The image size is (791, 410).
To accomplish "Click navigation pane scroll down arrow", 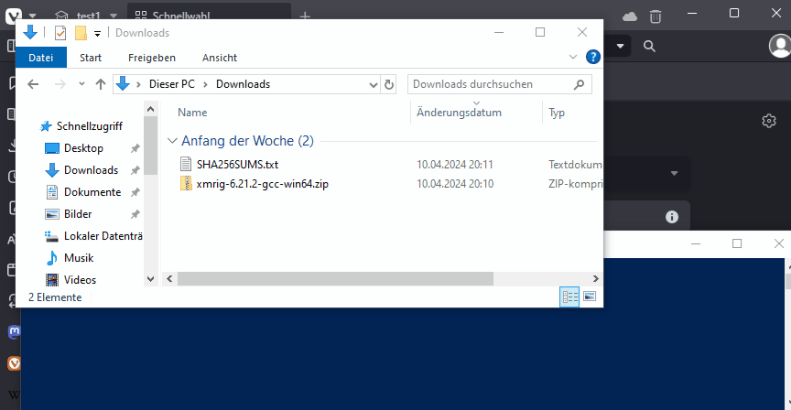I will coord(150,279).
